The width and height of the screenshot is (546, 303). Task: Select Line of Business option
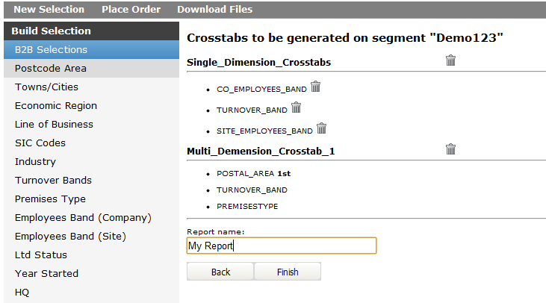coord(54,125)
